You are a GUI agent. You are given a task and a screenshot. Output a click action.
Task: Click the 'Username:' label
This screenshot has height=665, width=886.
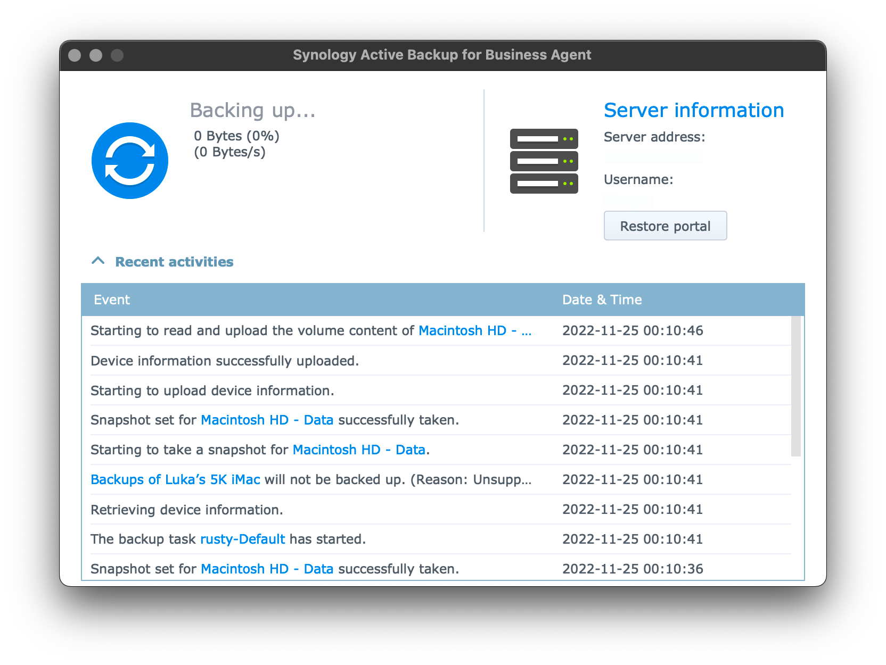(638, 179)
